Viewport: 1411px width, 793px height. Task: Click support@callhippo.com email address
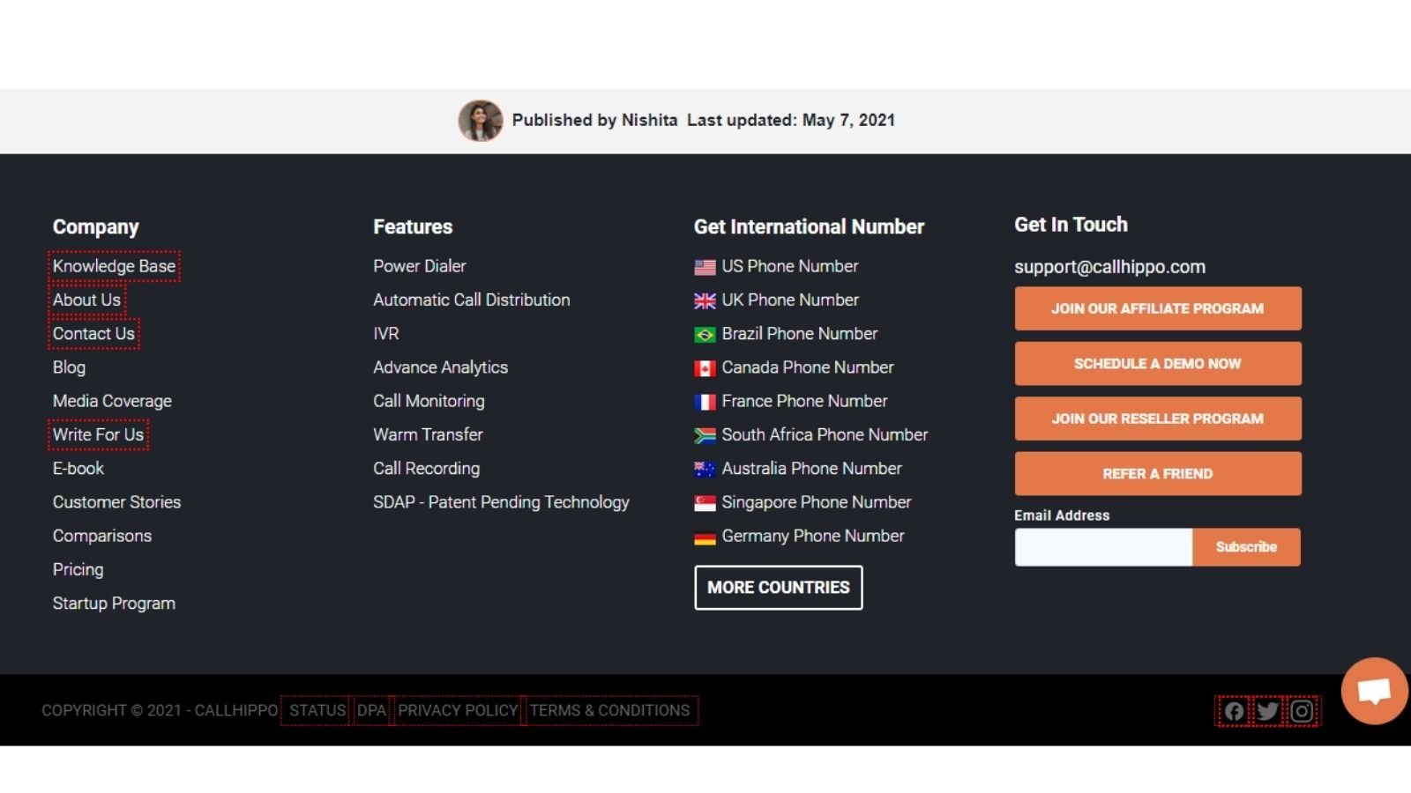[x=1109, y=267]
